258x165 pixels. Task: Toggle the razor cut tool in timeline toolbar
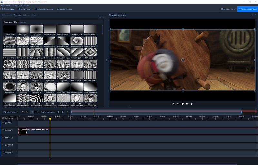(36, 112)
